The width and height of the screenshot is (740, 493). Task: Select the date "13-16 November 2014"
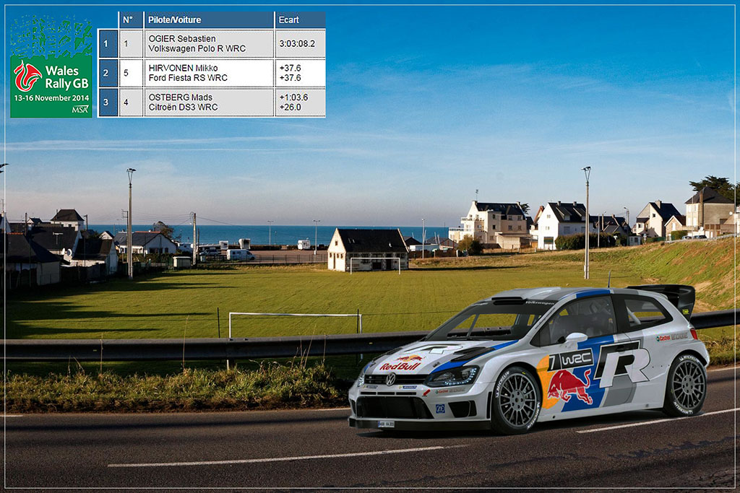click(x=51, y=98)
